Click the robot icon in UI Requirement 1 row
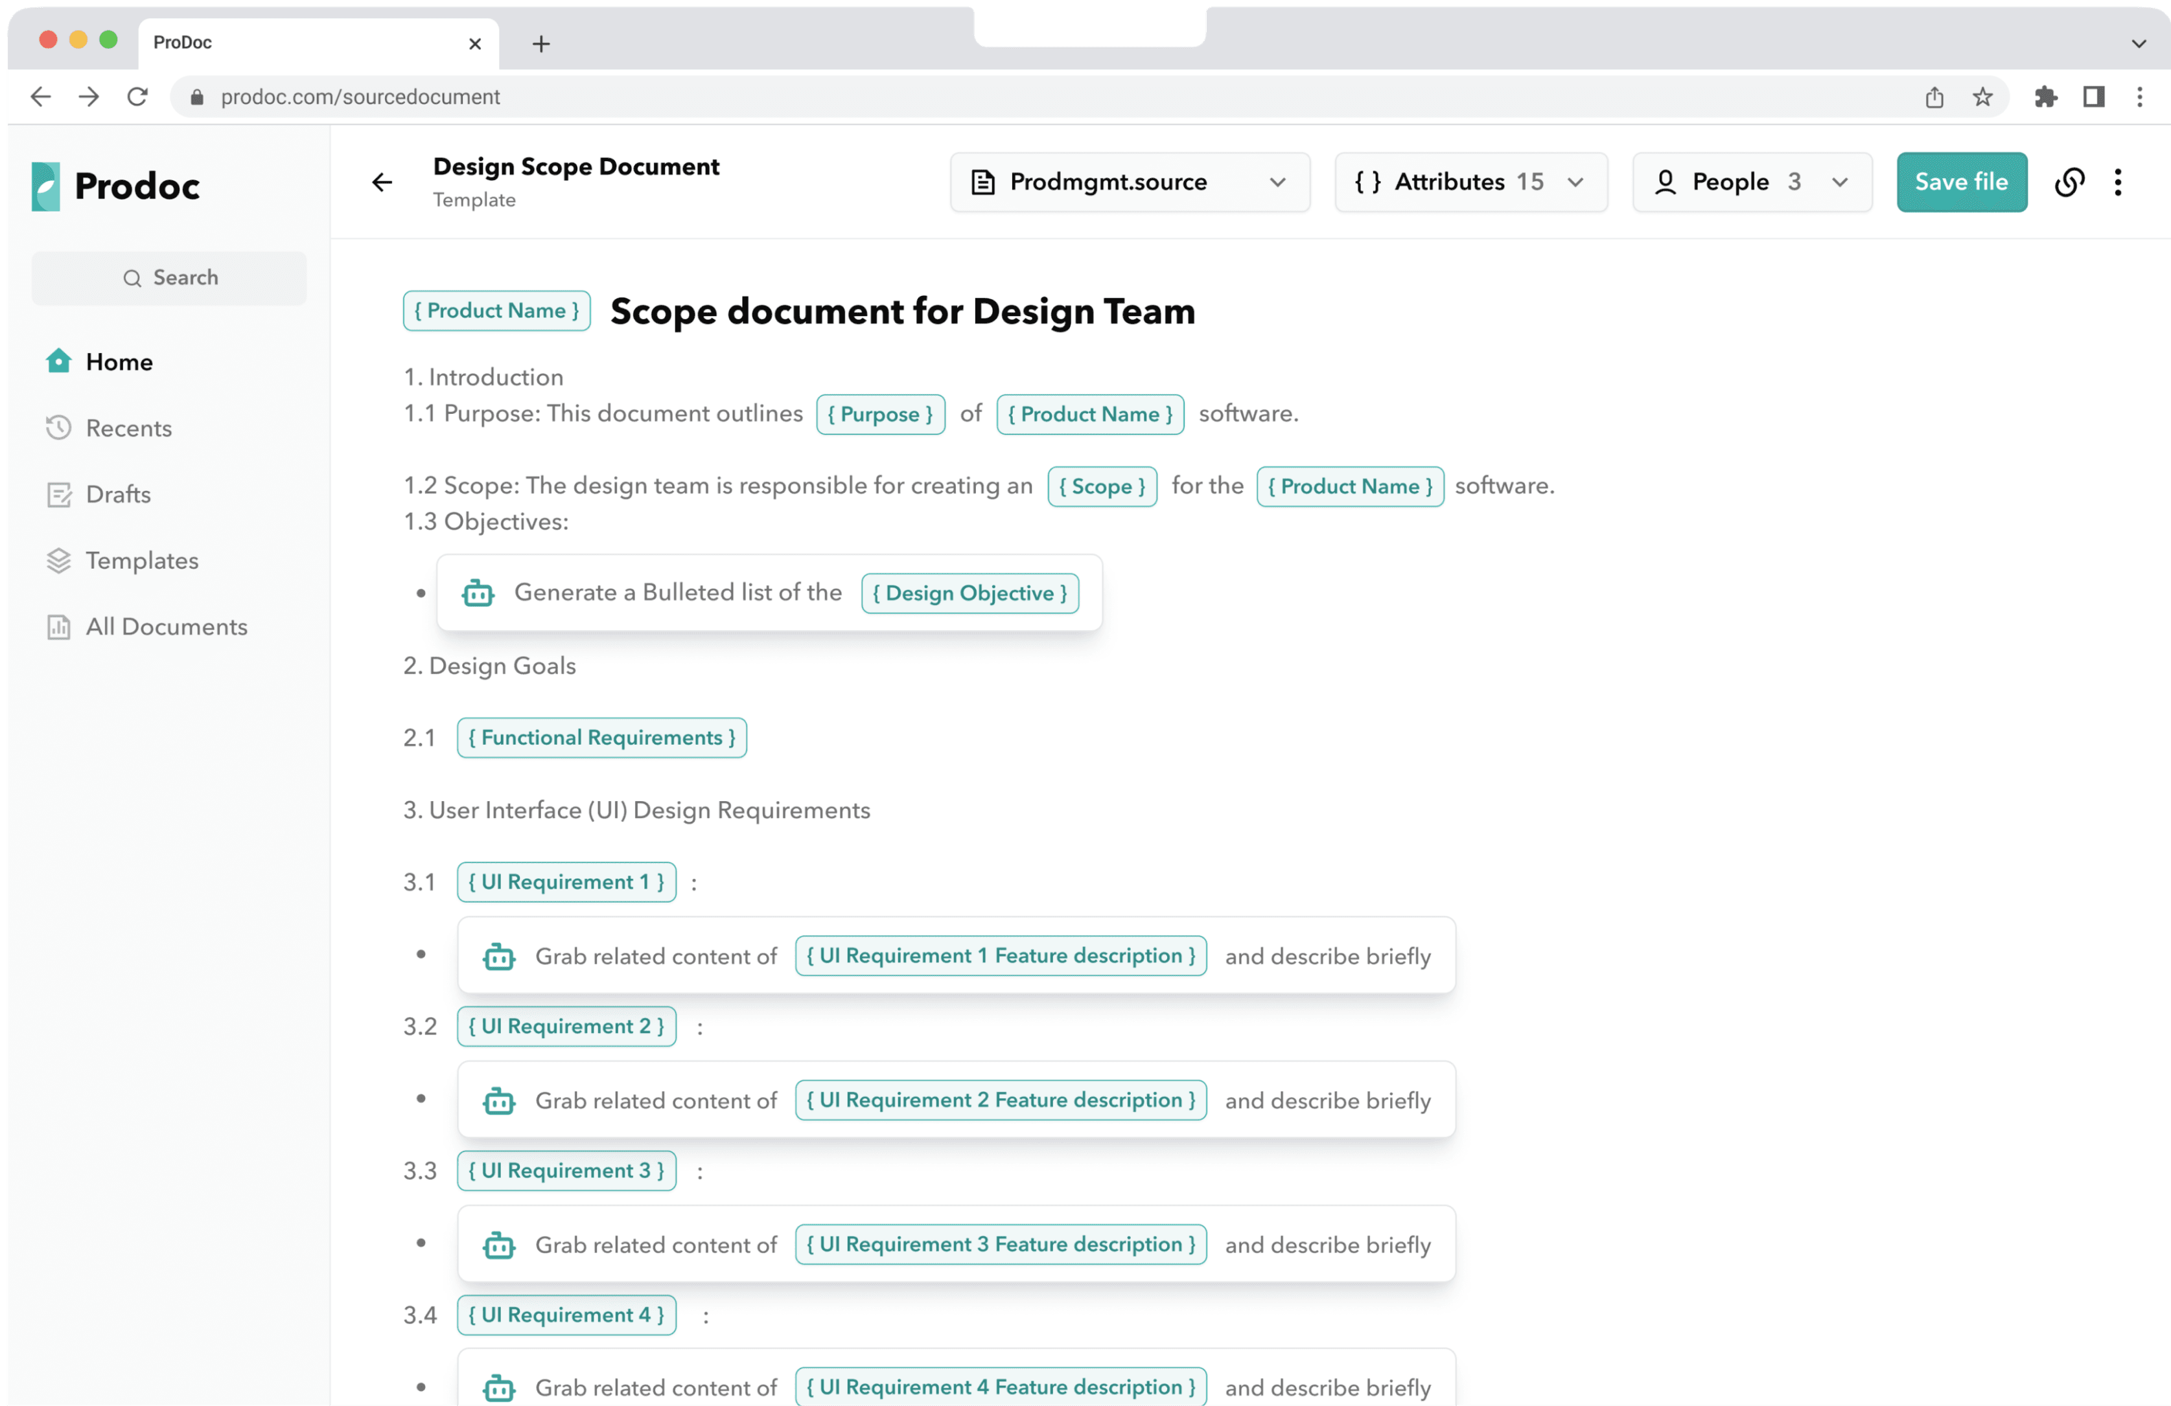2171x1406 pixels. [499, 957]
